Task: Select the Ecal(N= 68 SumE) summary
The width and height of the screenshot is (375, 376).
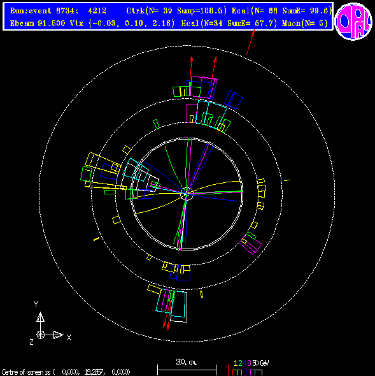Action: click(281, 11)
